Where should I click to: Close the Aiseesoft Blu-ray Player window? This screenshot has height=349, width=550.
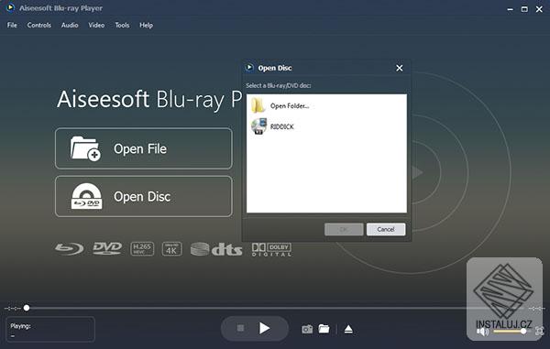click(x=539, y=9)
